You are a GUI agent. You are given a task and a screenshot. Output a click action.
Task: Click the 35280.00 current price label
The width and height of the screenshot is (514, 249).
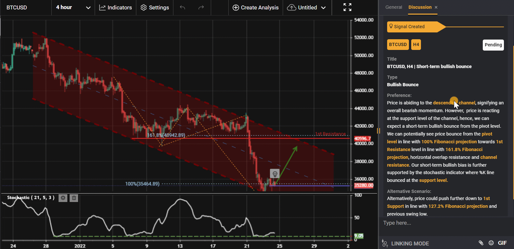(x=364, y=185)
